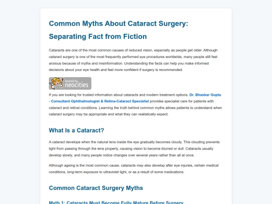Click the paragraph starting Cataracts are one of
Screen dimensions: 272x204
(x=133, y=60)
